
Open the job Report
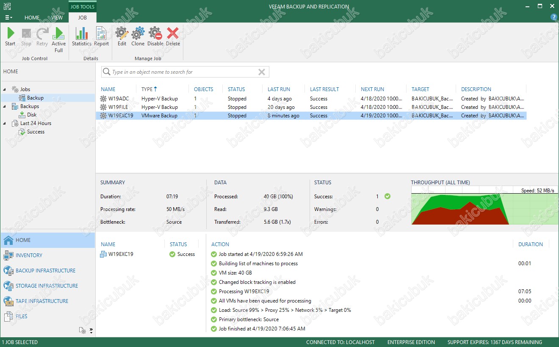(102, 37)
